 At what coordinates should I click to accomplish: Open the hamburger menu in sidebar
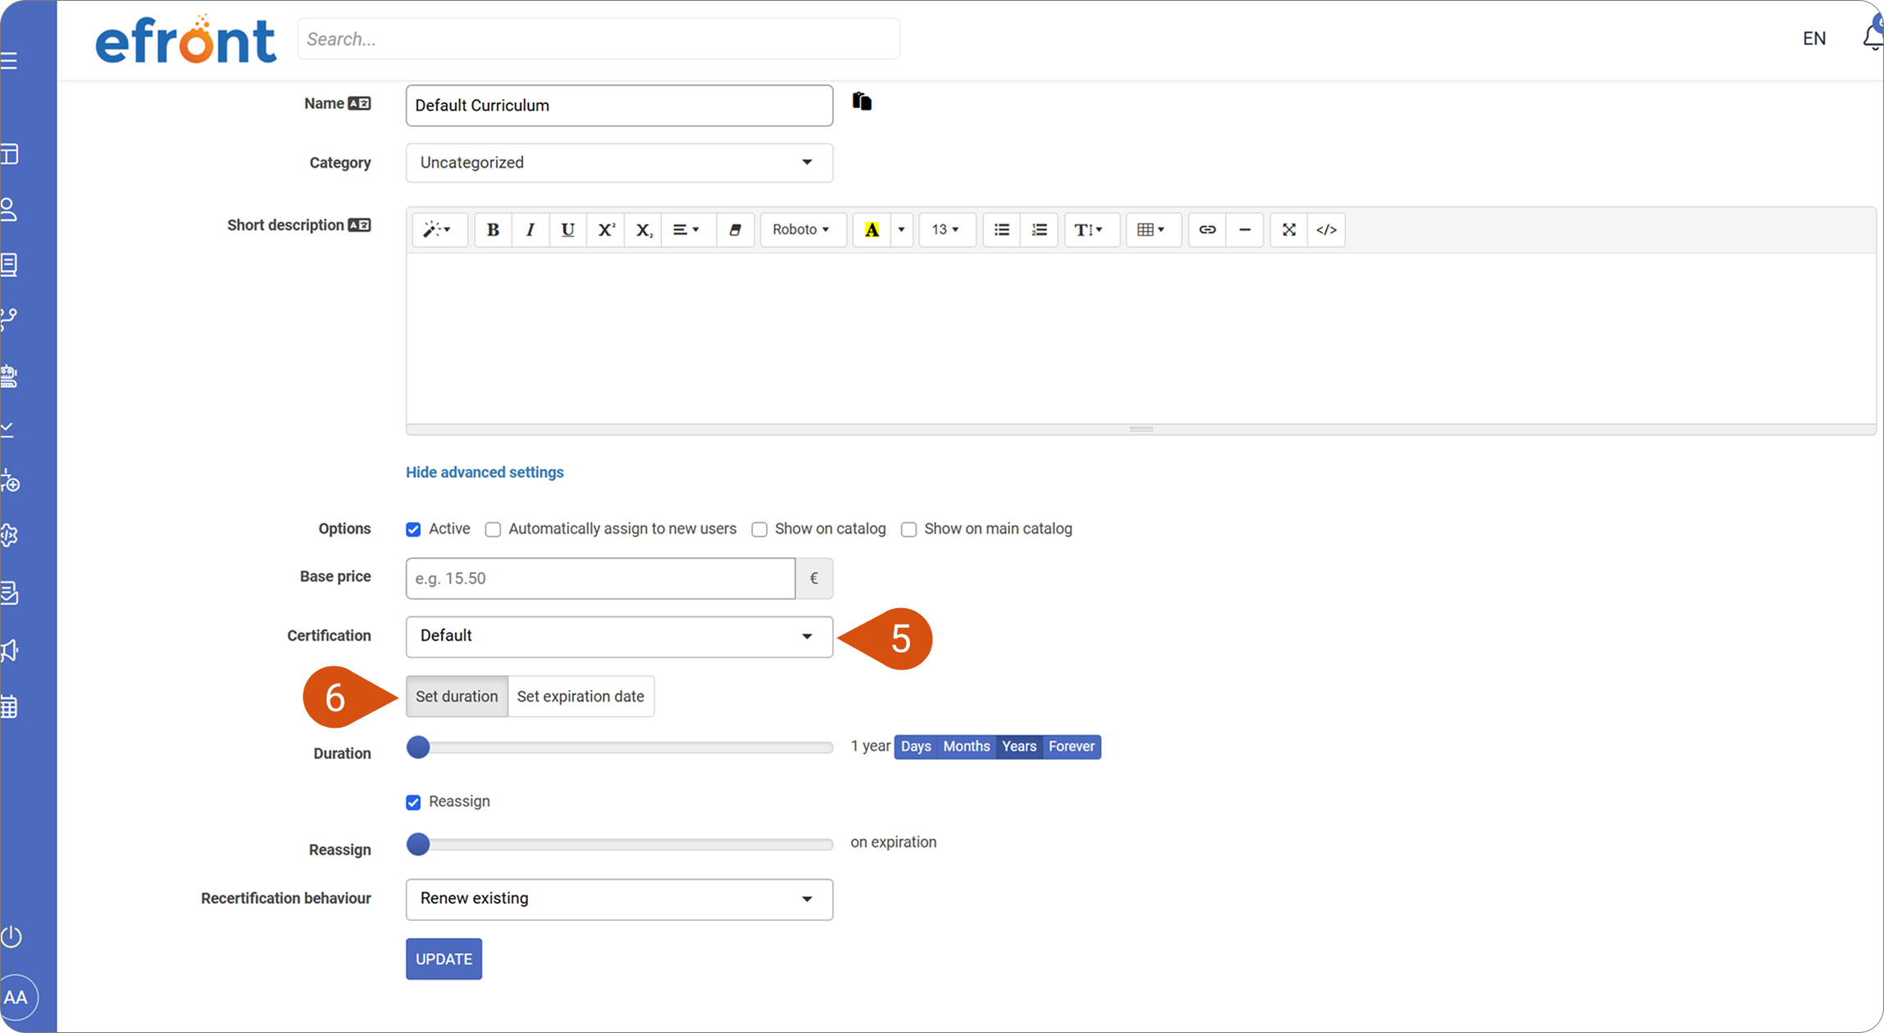9,61
